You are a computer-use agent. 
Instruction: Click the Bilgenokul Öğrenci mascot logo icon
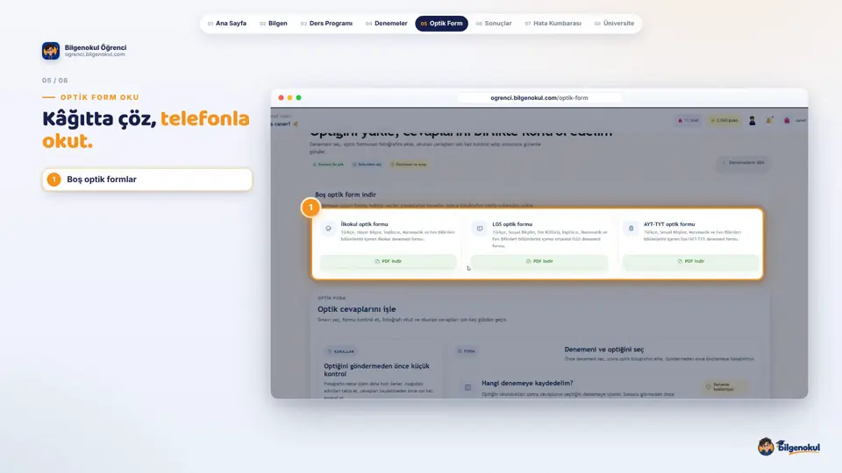coord(51,51)
